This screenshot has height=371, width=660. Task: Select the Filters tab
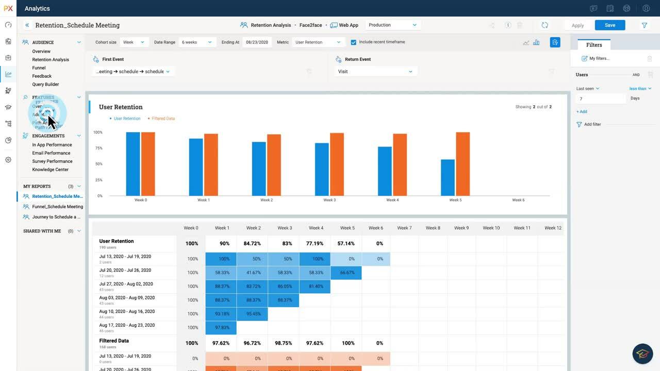(594, 45)
